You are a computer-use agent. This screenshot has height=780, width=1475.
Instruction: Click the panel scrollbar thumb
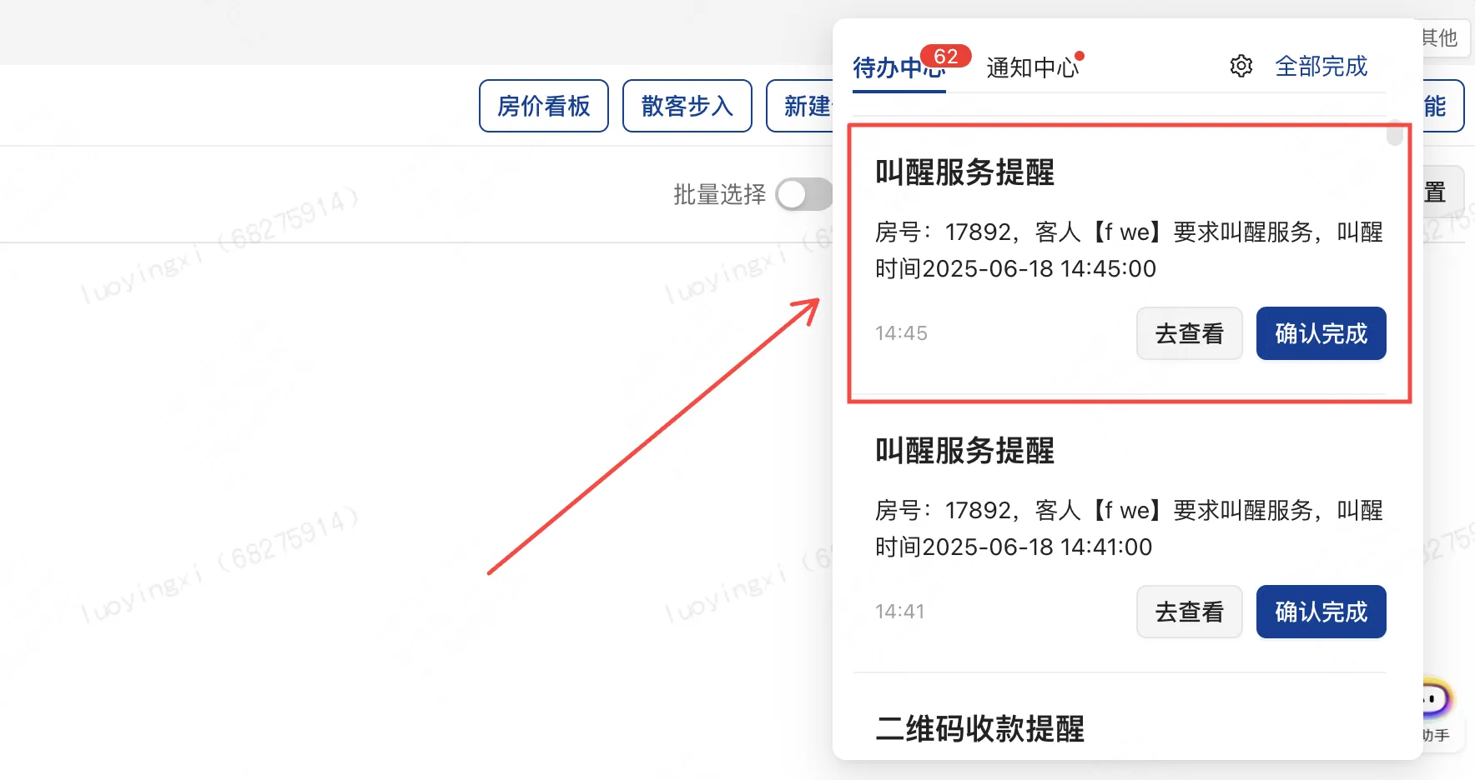tap(1394, 133)
